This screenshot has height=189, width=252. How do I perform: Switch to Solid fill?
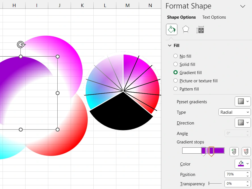175,64
